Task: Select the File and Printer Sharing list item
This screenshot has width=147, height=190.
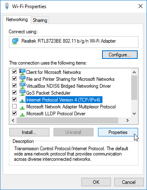Action: point(70,79)
